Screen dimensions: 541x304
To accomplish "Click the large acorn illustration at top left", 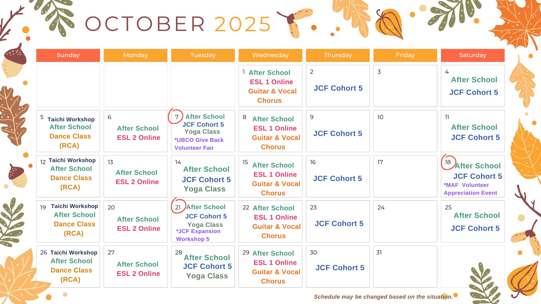I will [14, 60].
